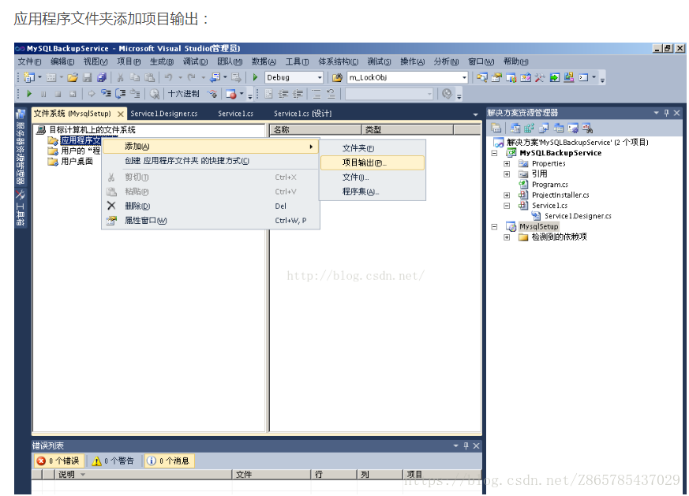Click the Cut scissors toolbar icon
This screenshot has width=689, height=496.
coord(120,78)
